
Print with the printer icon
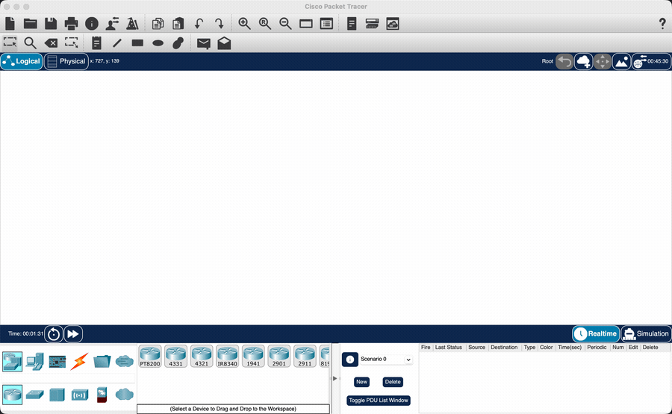click(x=71, y=24)
